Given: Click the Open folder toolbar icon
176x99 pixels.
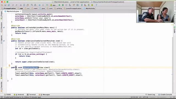Looking at the screenshot, I should [2, 5].
